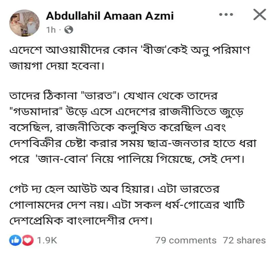Click the paragraph starting with তাদের ঠিকানা
Screen dimensions: 275x253
(x=133, y=127)
